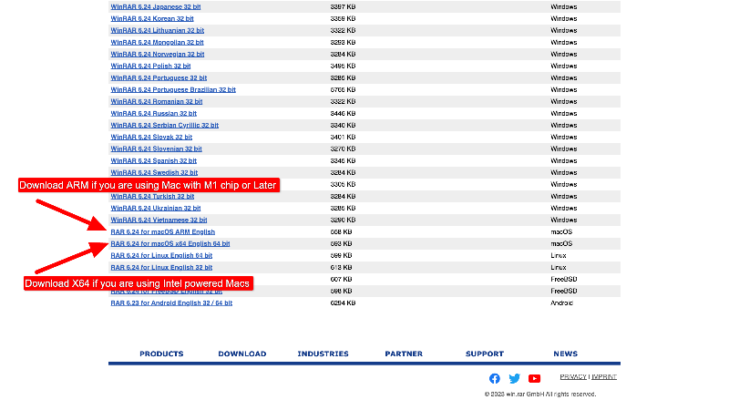The image size is (729, 400).
Task: Download WinRAR 6.24 Mongolian 32 bit
Action: (157, 42)
